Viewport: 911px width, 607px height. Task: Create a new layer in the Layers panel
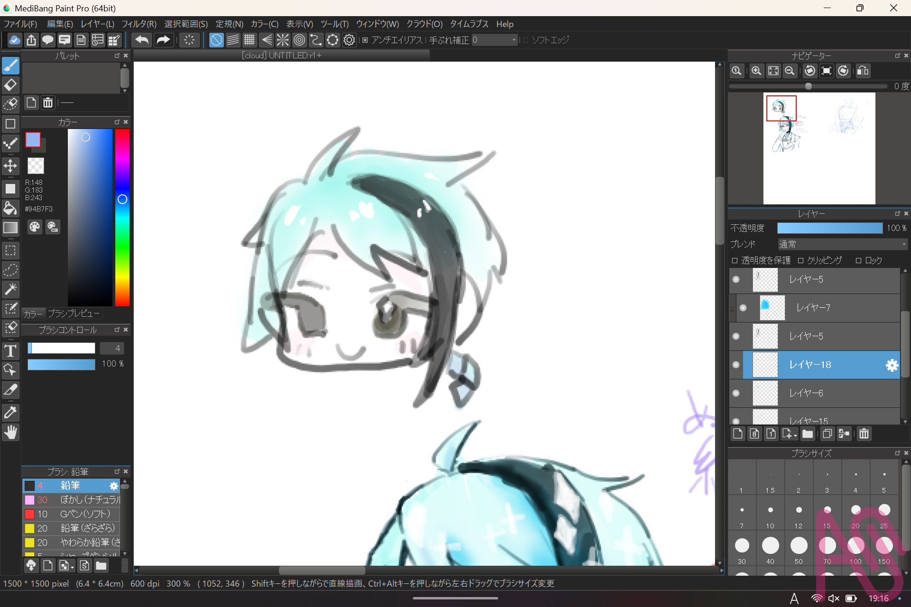(x=738, y=433)
